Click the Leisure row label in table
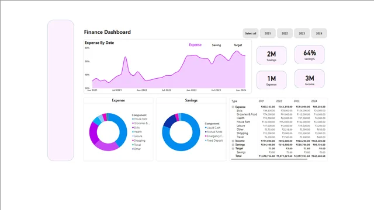The width and height of the screenshot is (374, 210). click(x=241, y=126)
